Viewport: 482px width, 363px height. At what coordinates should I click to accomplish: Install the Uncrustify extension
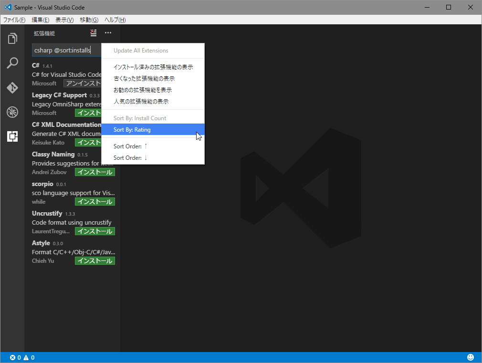coord(94,231)
